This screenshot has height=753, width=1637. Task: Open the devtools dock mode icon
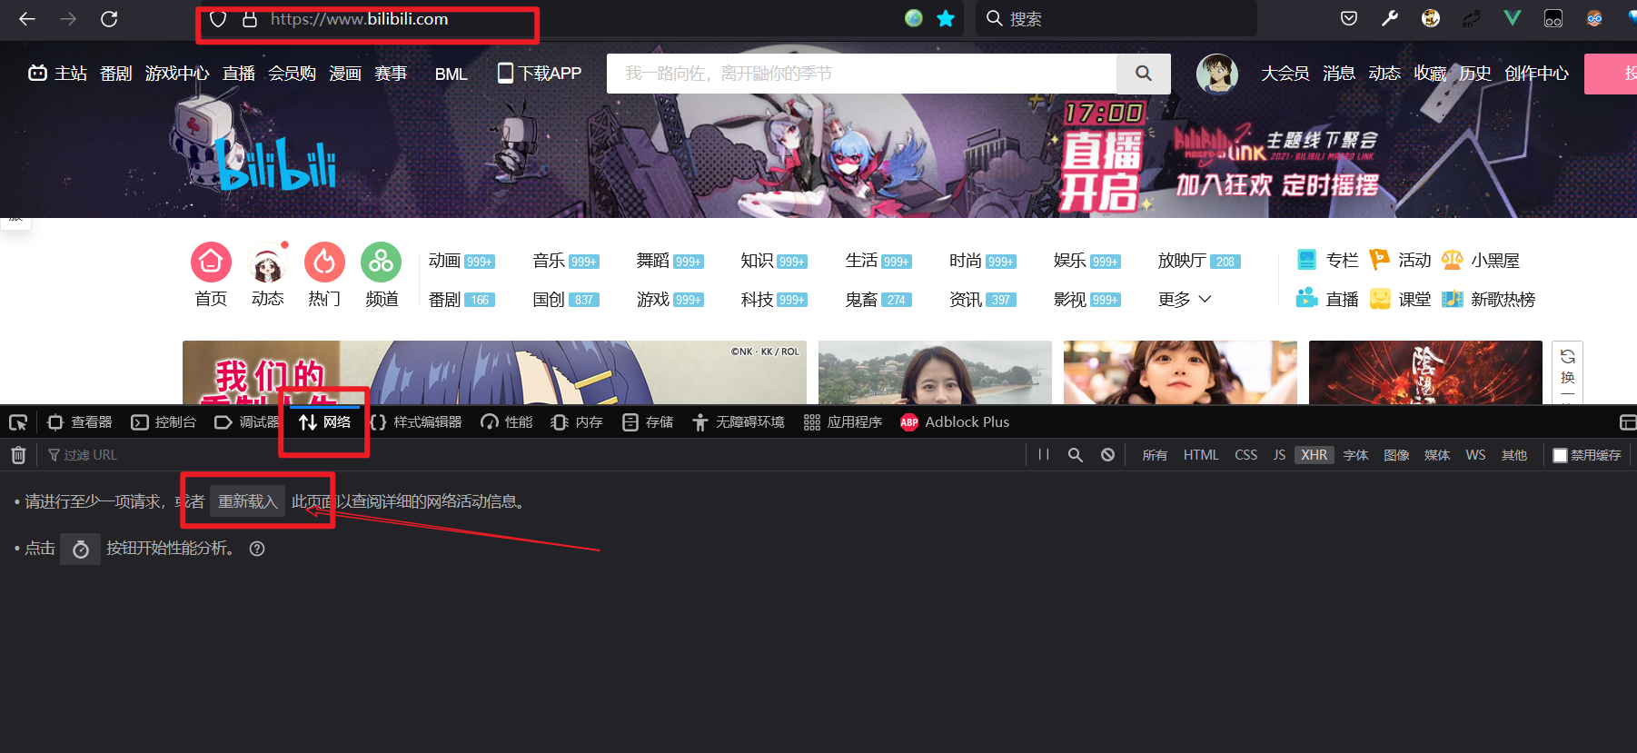pos(1627,422)
